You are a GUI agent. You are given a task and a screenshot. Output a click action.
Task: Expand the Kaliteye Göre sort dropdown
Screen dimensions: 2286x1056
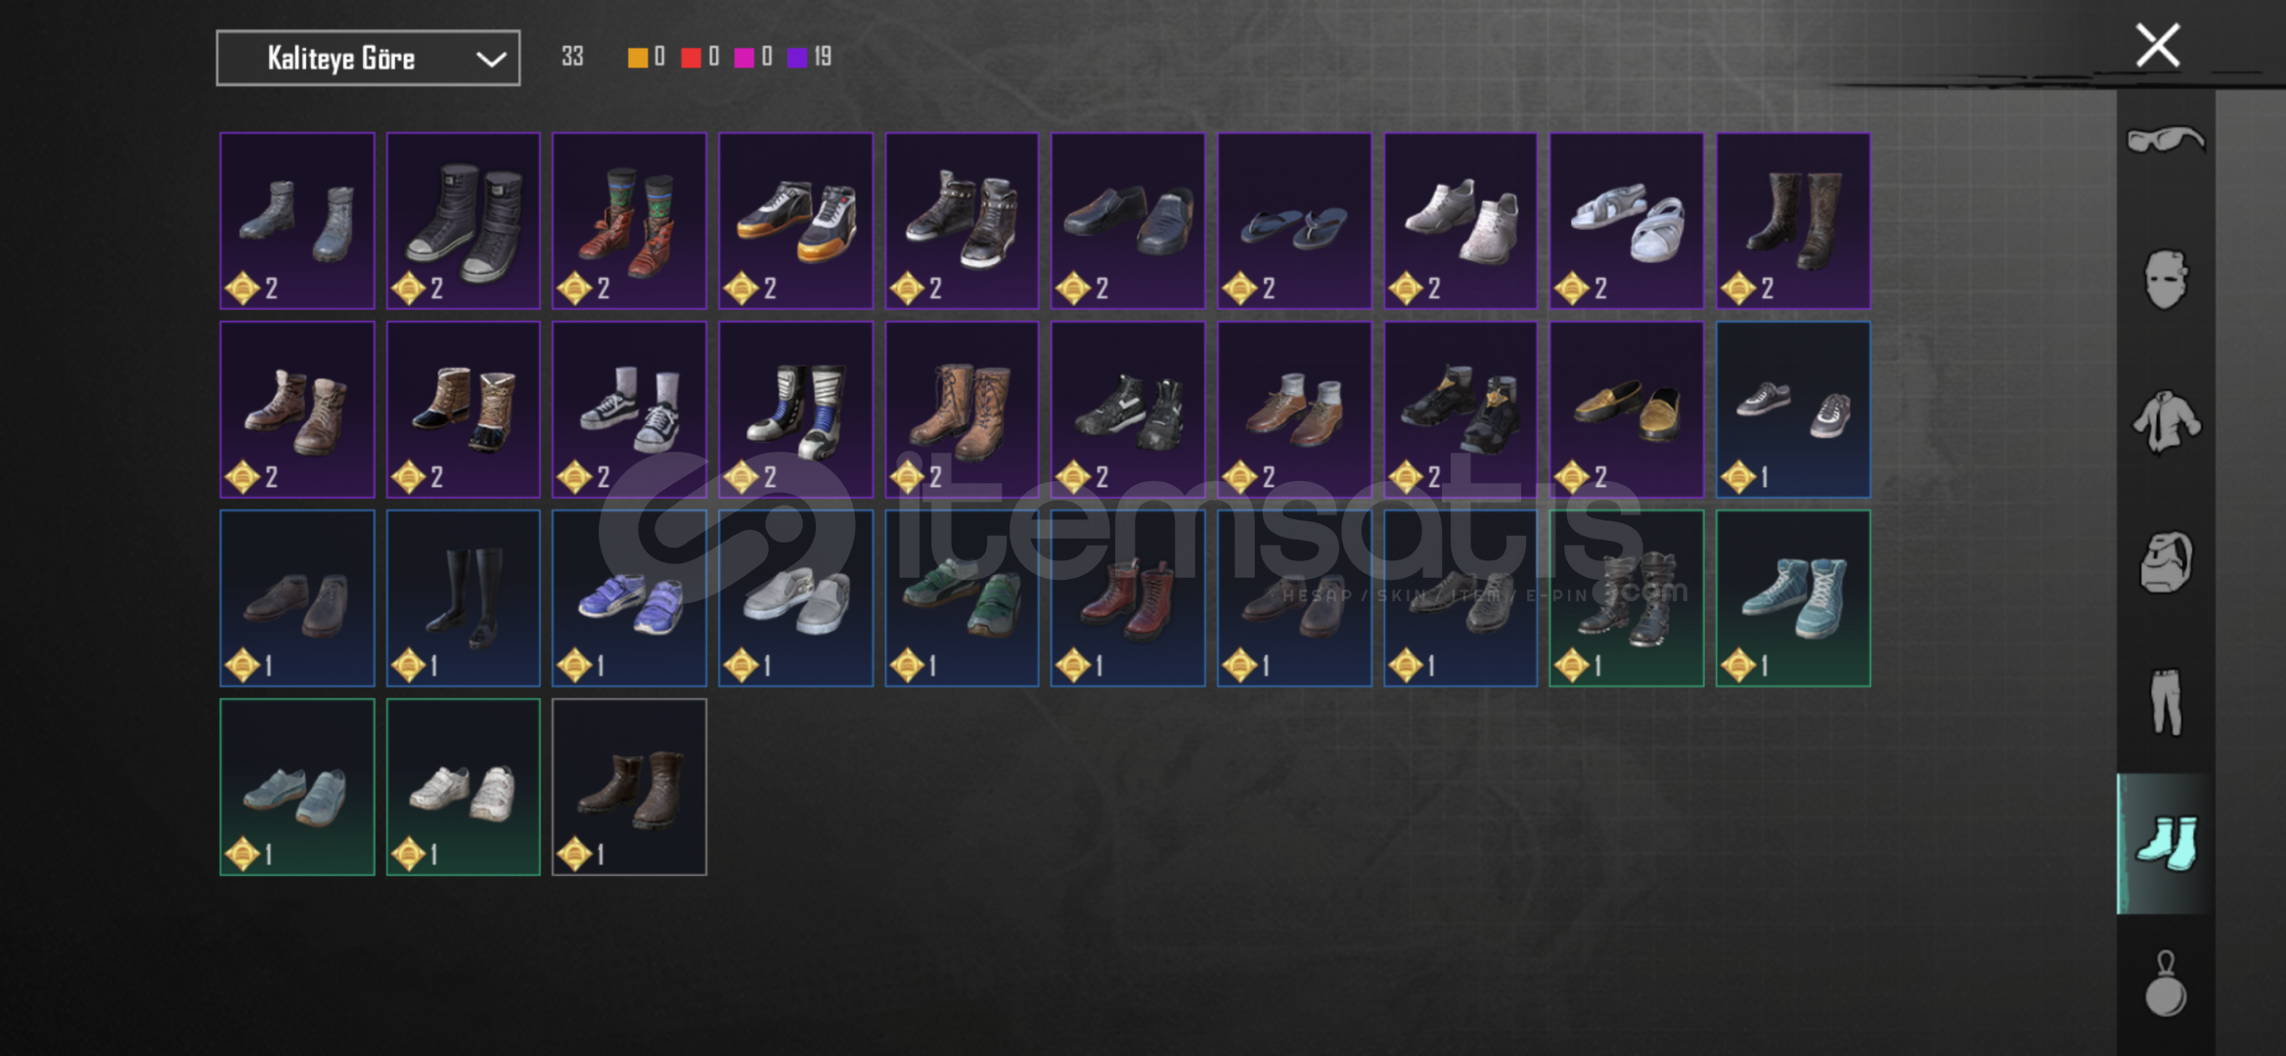pyautogui.click(x=368, y=59)
